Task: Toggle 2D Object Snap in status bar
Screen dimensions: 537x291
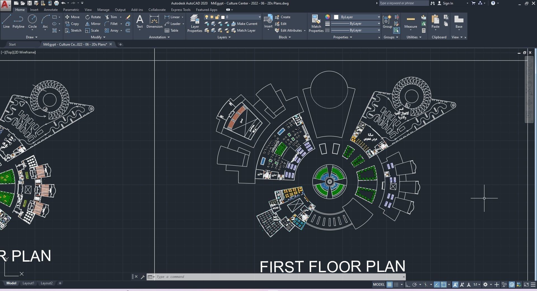Action: [444, 285]
